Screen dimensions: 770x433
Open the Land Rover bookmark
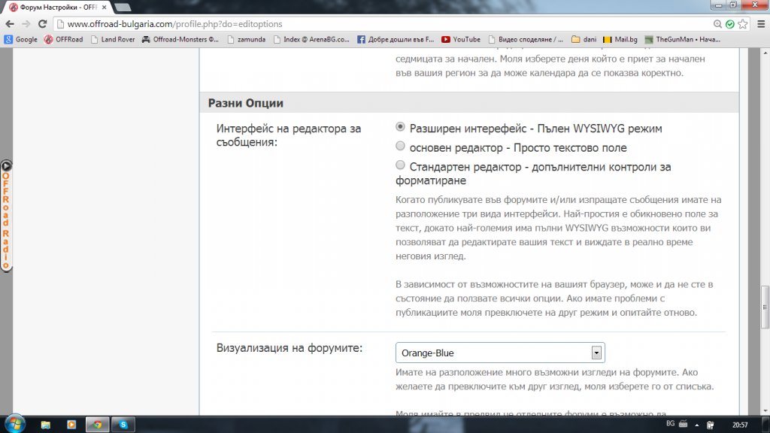click(x=113, y=39)
